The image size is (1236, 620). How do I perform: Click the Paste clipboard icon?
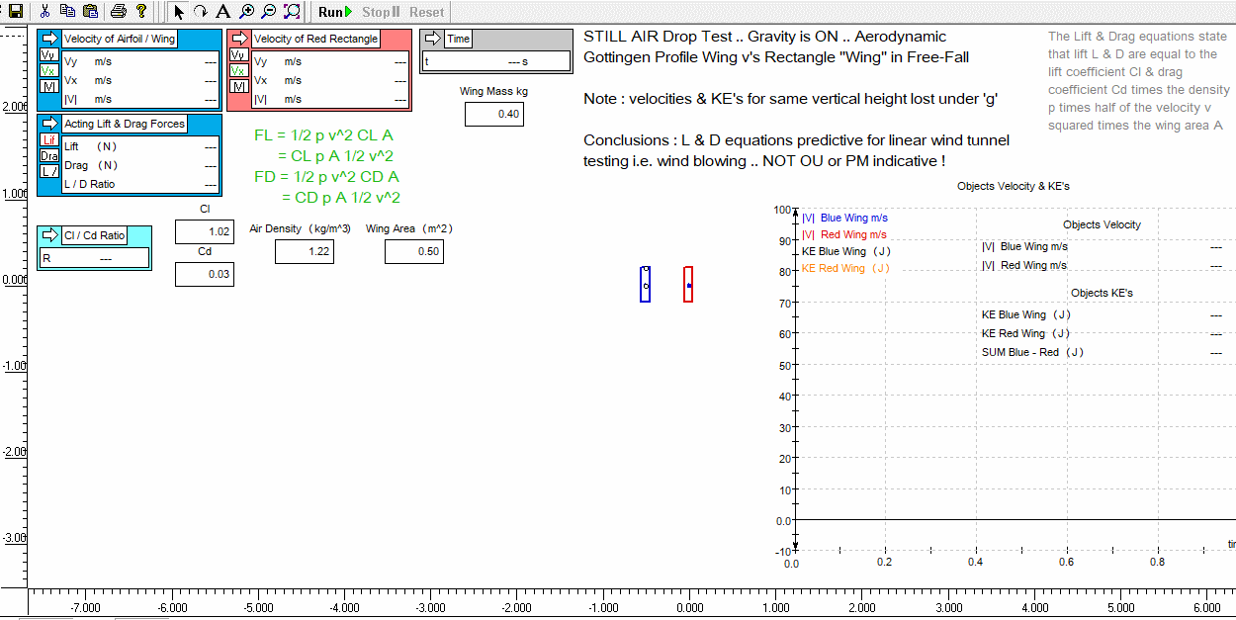pyautogui.click(x=90, y=12)
